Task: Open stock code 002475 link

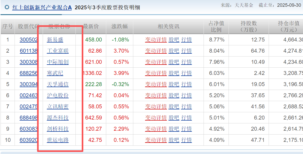Action: [28, 107]
